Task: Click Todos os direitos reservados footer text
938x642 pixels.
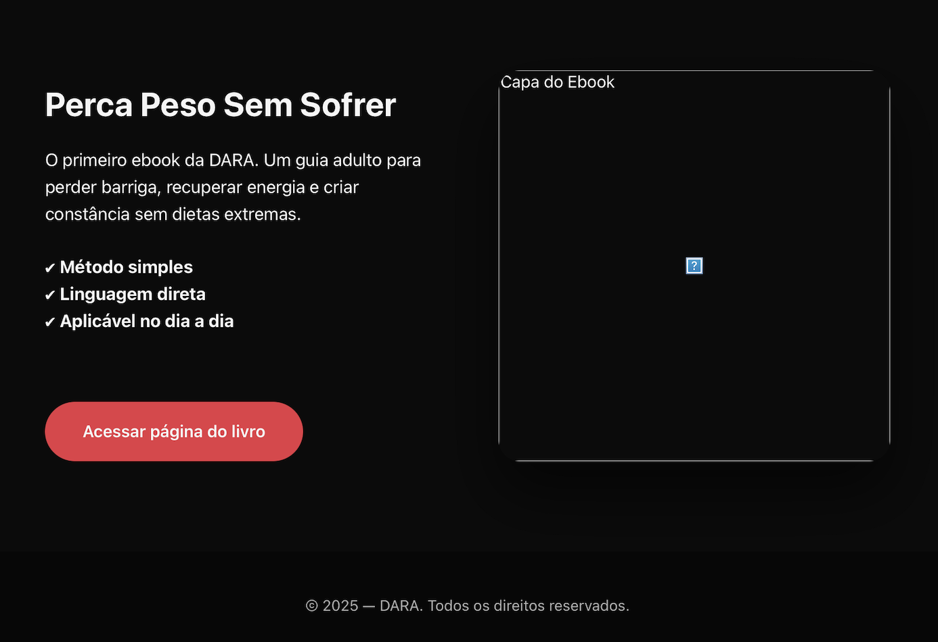Action: pyautogui.click(x=528, y=606)
